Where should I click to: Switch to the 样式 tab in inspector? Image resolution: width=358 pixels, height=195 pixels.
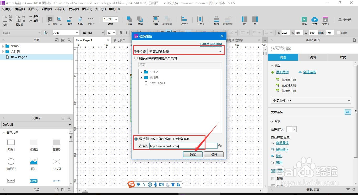343,57
